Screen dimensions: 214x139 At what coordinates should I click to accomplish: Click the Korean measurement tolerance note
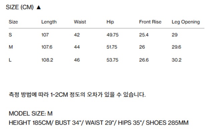coord(77,95)
